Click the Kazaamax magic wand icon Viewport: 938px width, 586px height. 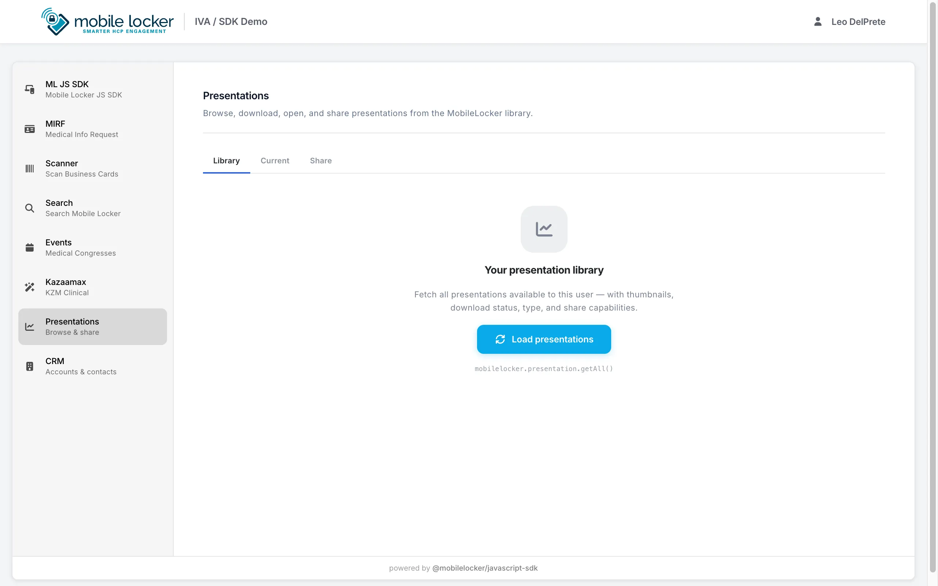click(29, 287)
